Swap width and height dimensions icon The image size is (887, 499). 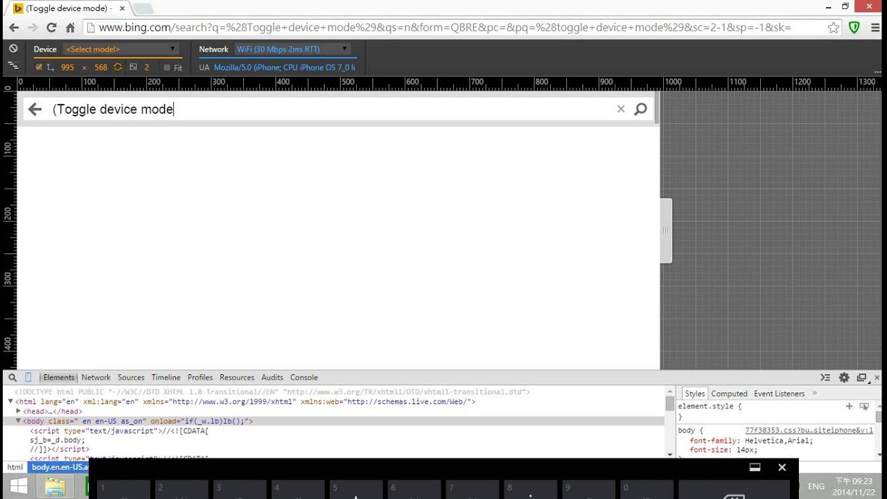[x=118, y=67]
